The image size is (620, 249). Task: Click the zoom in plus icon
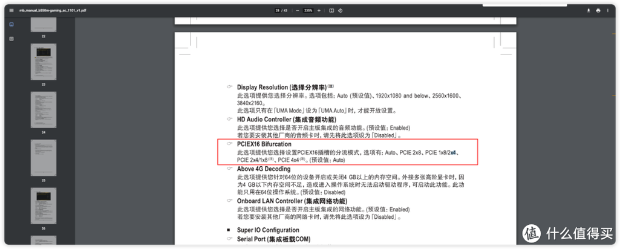coord(319,10)
